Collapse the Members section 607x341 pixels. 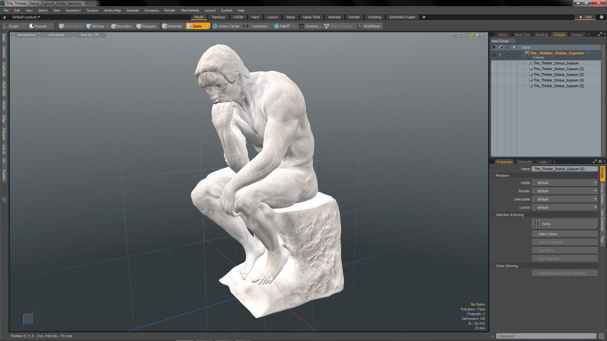tap(493, 176)
